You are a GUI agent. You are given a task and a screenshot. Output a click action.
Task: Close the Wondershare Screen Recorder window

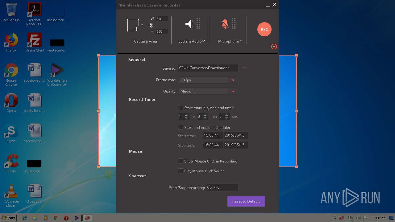point(274,5)
